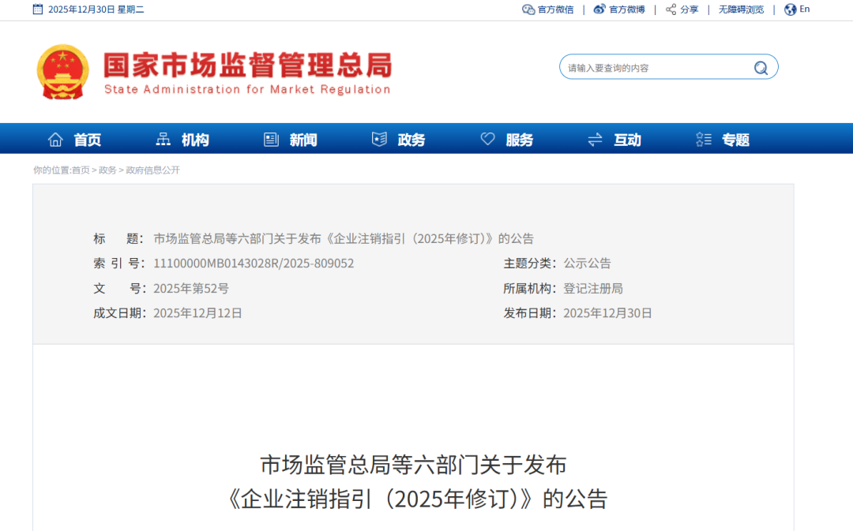Viewport: 853px width, 531px height.
Task: Click the share icon in the top bar
Action: (671, 9)
